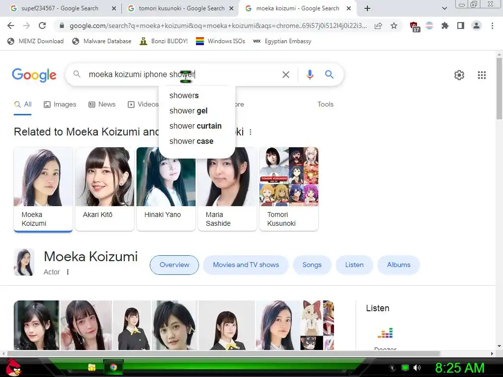Click the vertical page scrollbar thumb

[x=499, y=88]
